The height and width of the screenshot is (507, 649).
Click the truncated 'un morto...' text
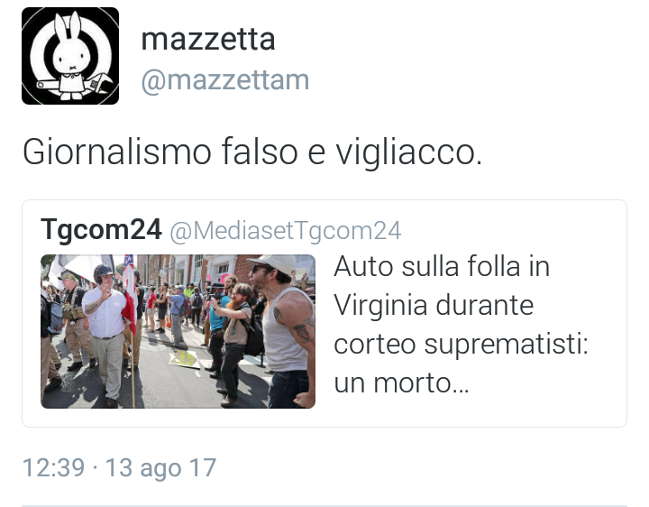401,383
